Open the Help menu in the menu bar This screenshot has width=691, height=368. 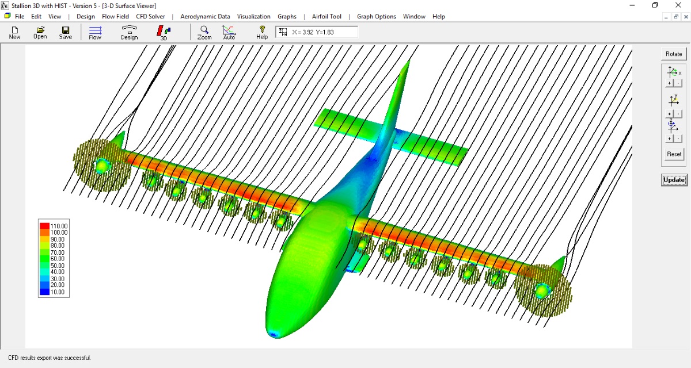pos(439,17)
